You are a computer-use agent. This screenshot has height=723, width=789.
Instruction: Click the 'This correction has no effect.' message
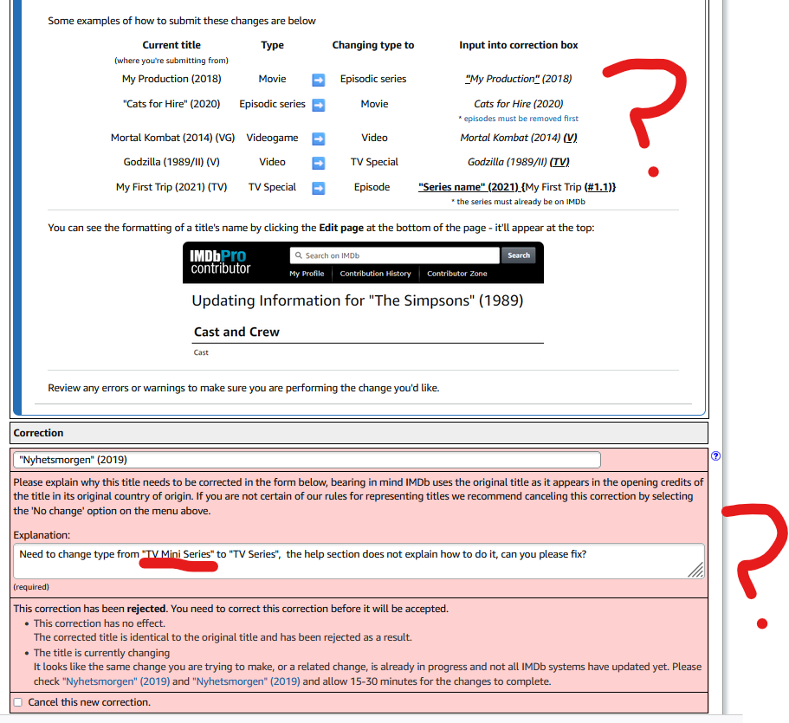99,623
